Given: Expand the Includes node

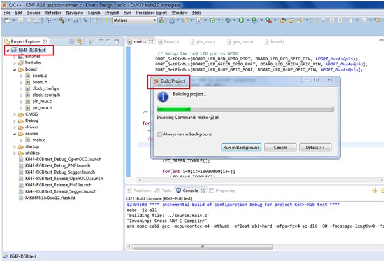Looking at the screenshot, I should pos(15,63).
